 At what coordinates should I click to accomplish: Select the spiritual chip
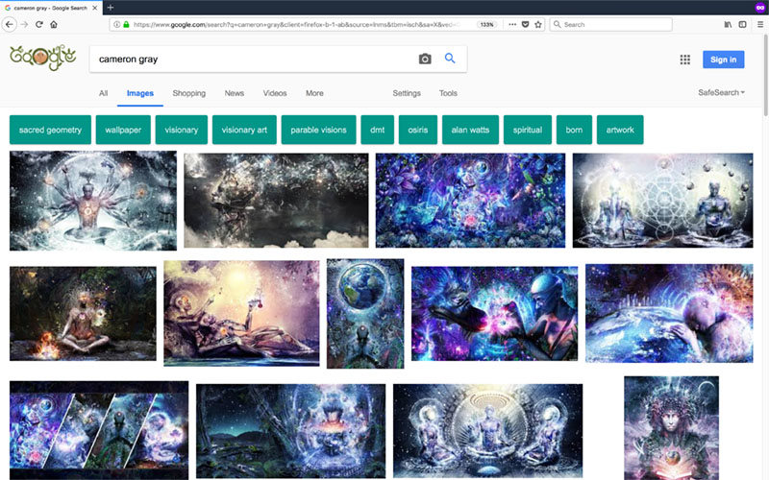click(527, 130)
